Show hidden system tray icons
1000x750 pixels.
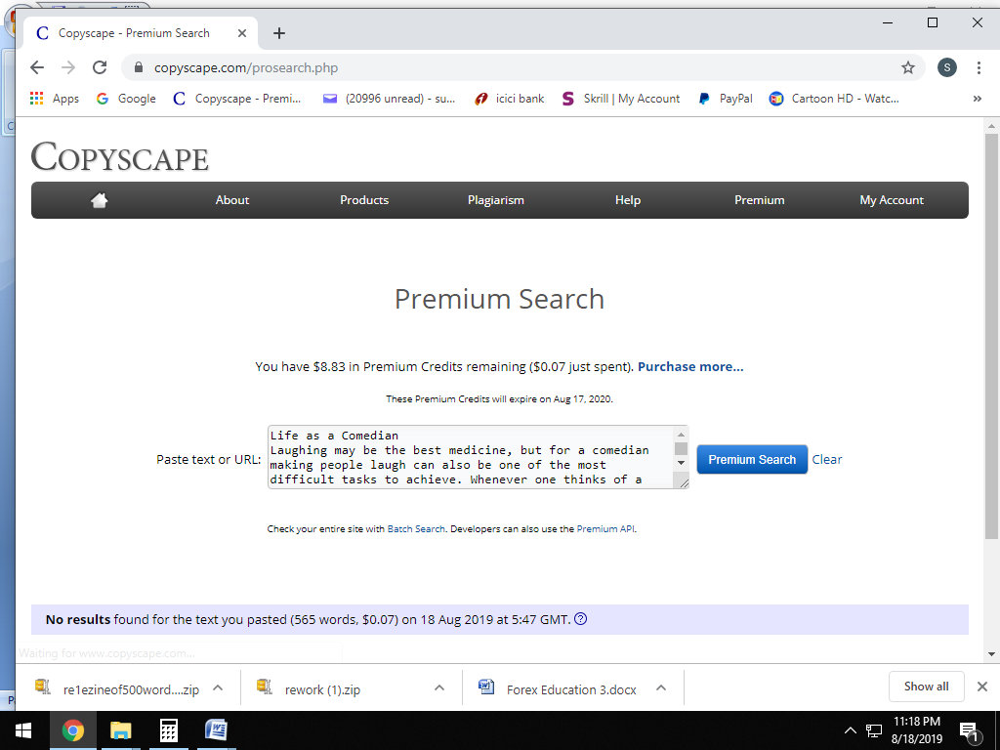click(851, 730)
